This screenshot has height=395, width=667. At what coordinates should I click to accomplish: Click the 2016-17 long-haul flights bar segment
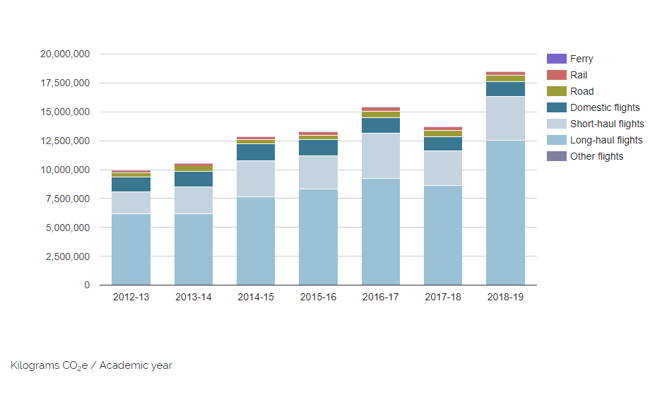381,232
